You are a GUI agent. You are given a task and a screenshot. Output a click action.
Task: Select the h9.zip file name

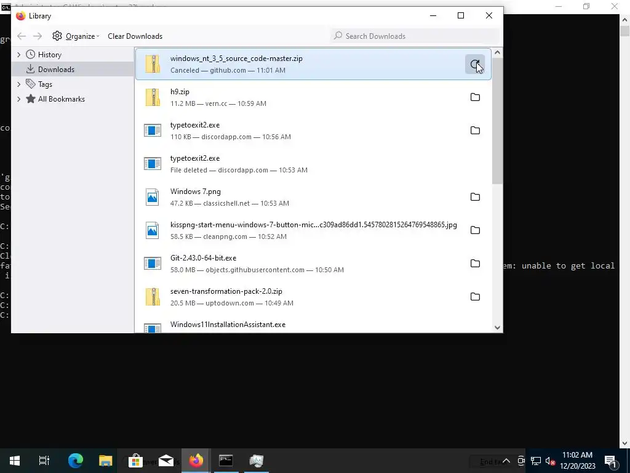180,92
